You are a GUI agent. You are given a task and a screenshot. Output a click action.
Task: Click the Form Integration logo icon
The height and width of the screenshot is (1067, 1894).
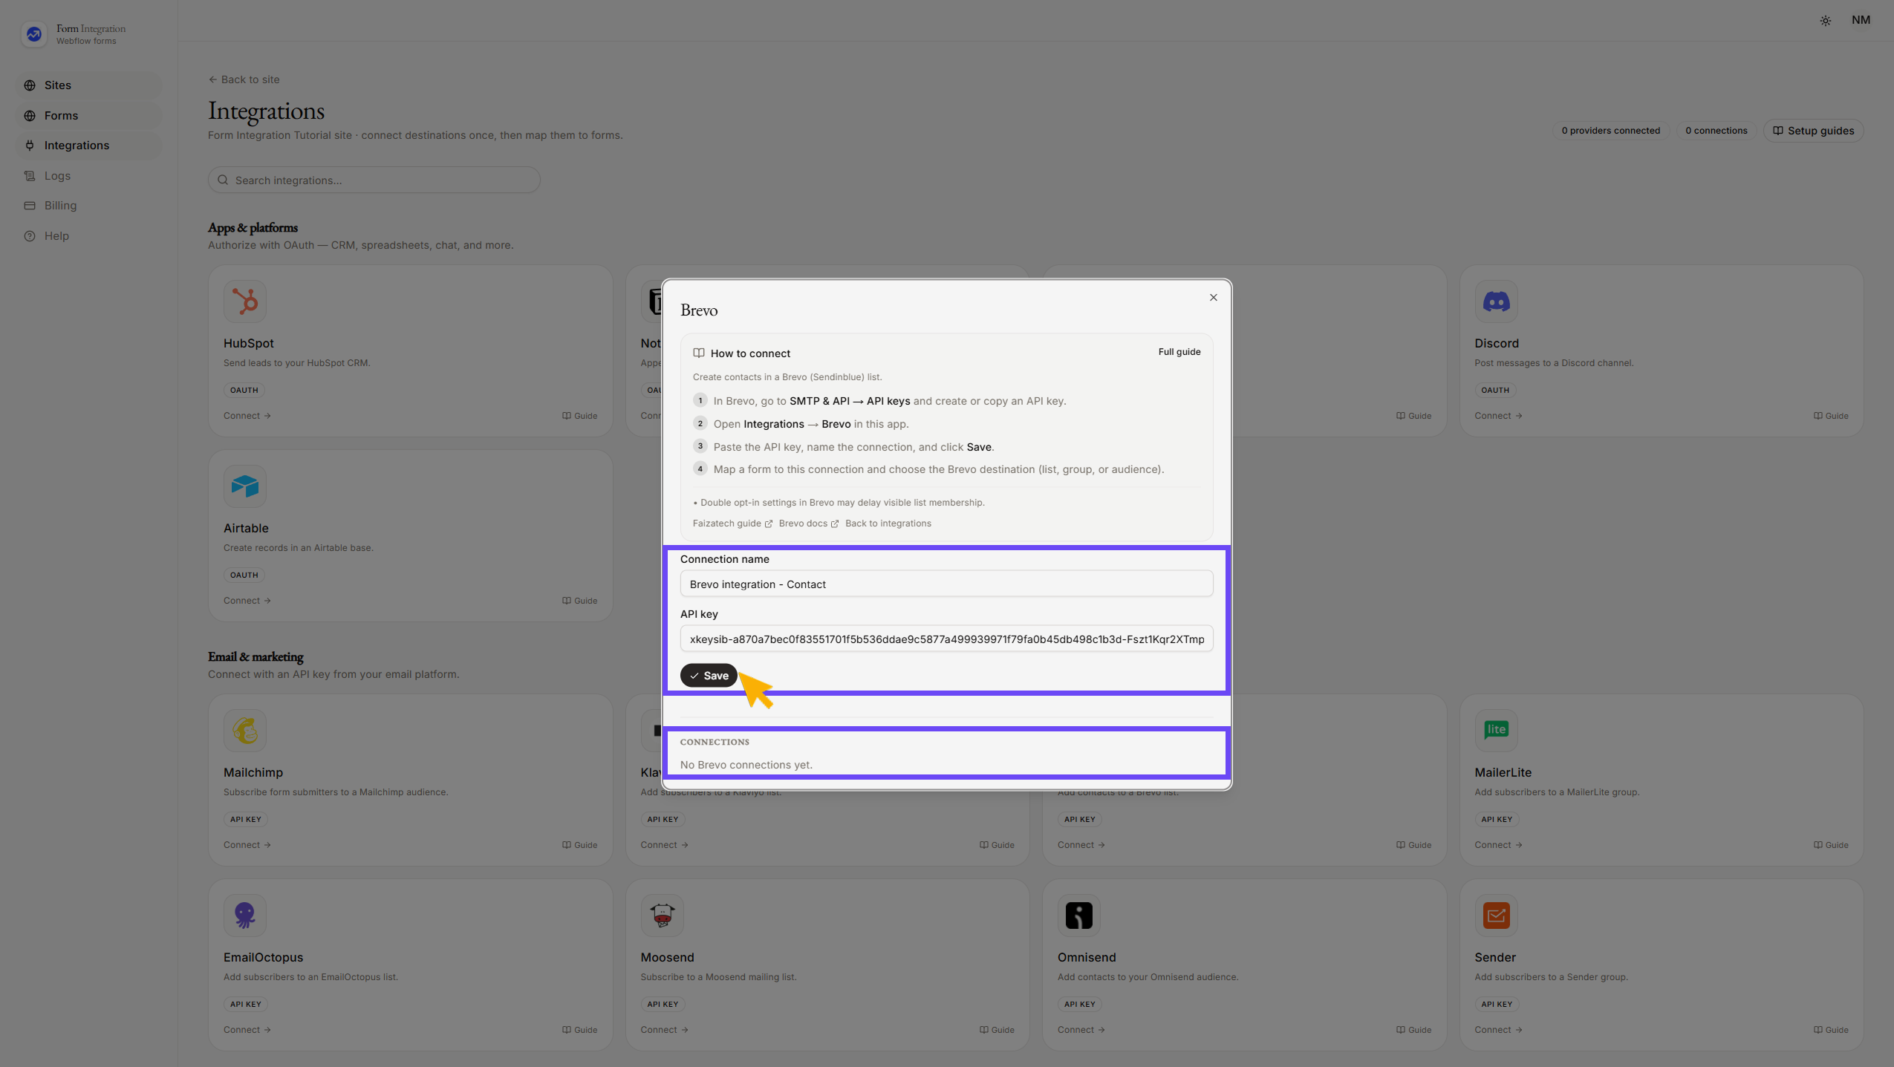point(34,34)
